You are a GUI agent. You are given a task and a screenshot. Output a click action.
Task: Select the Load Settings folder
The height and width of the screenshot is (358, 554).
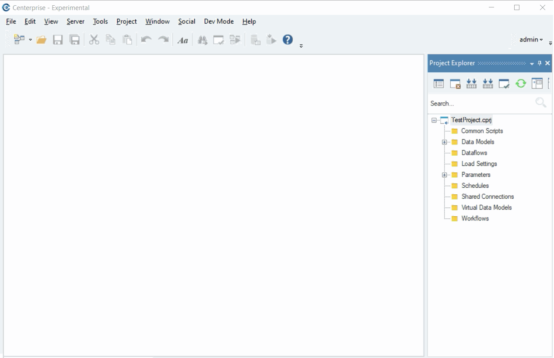pyautogui.click(x=479, y=164)
